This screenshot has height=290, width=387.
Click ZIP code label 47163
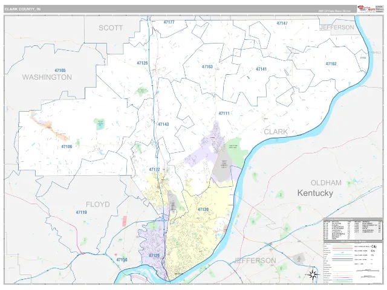[x=207, y=66]
